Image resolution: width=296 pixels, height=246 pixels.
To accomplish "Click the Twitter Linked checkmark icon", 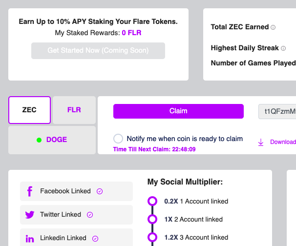I will pos(90,215).
